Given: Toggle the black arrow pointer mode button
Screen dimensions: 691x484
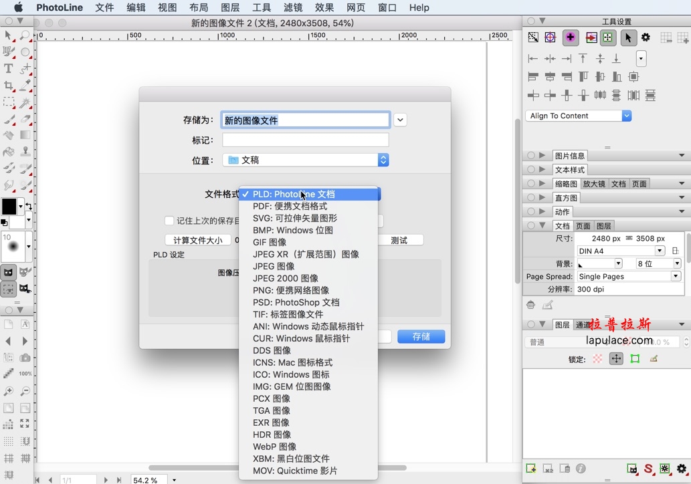Looking at the screenshot, I should pyautogui.click(x=628, y=37).
